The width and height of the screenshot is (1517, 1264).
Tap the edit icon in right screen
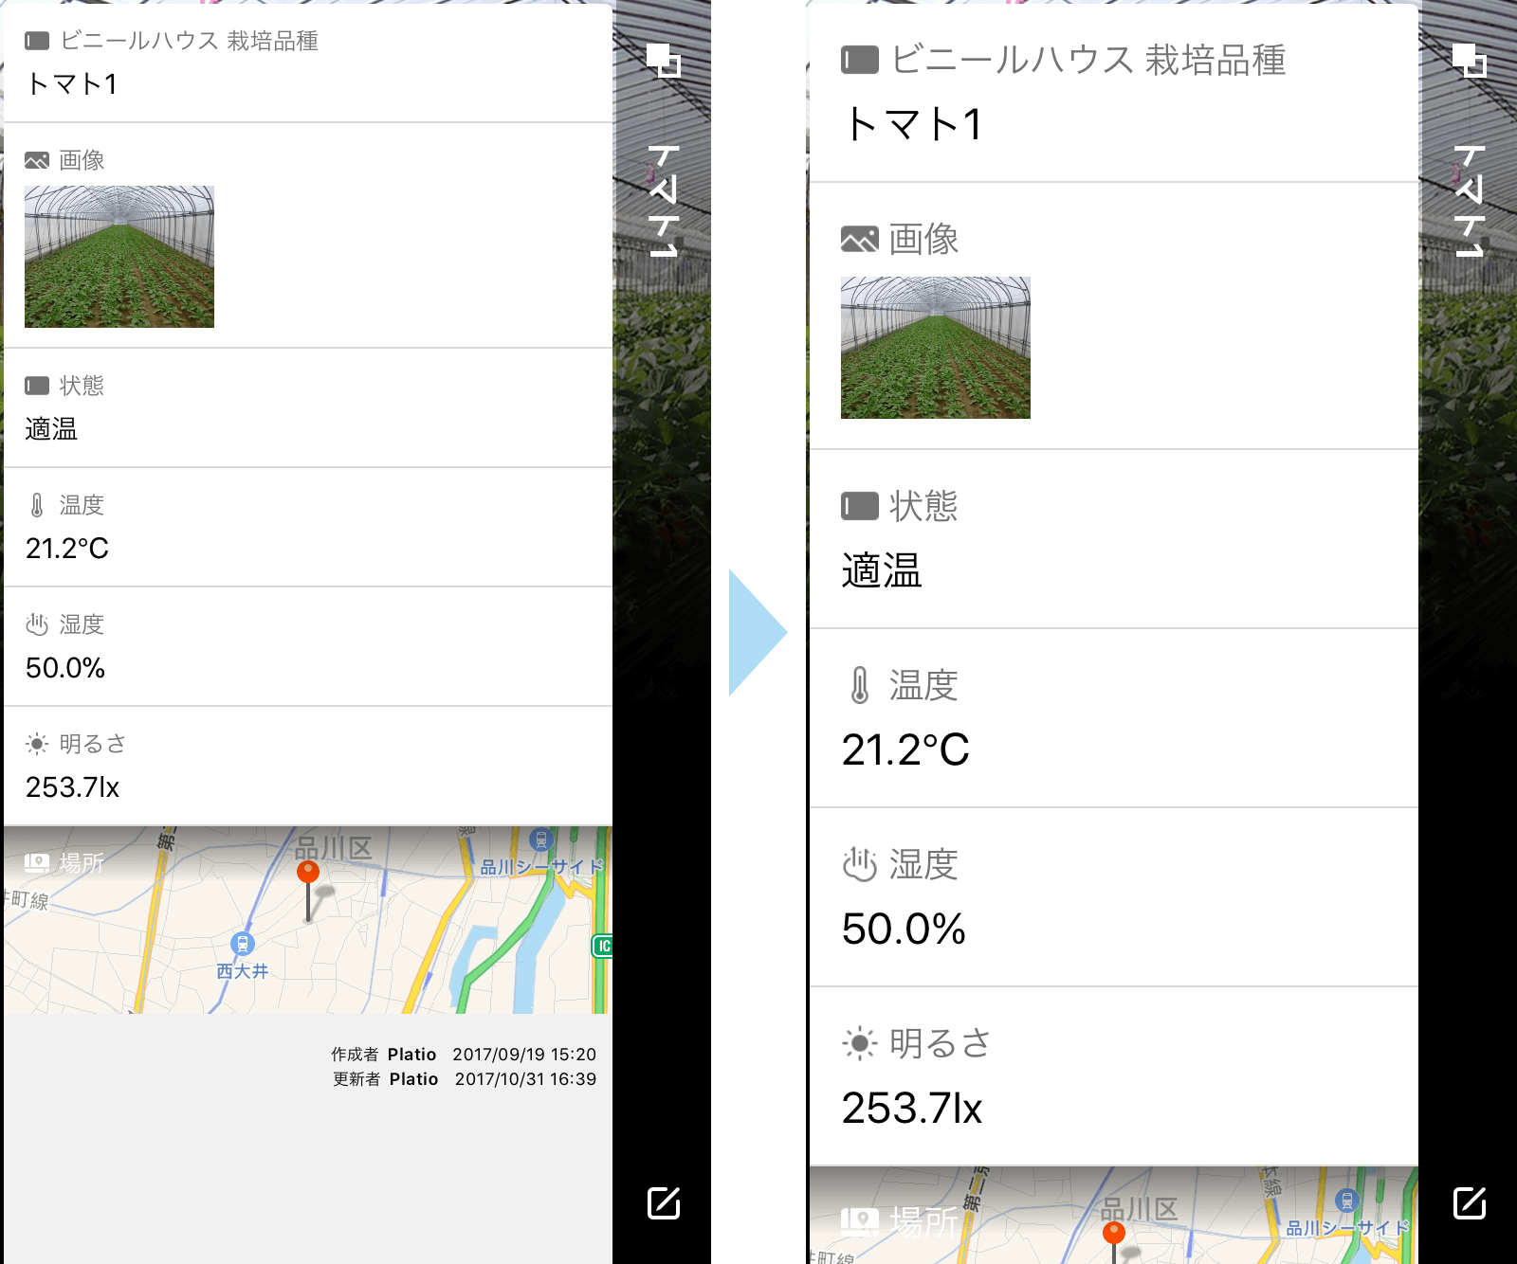1469,1202
